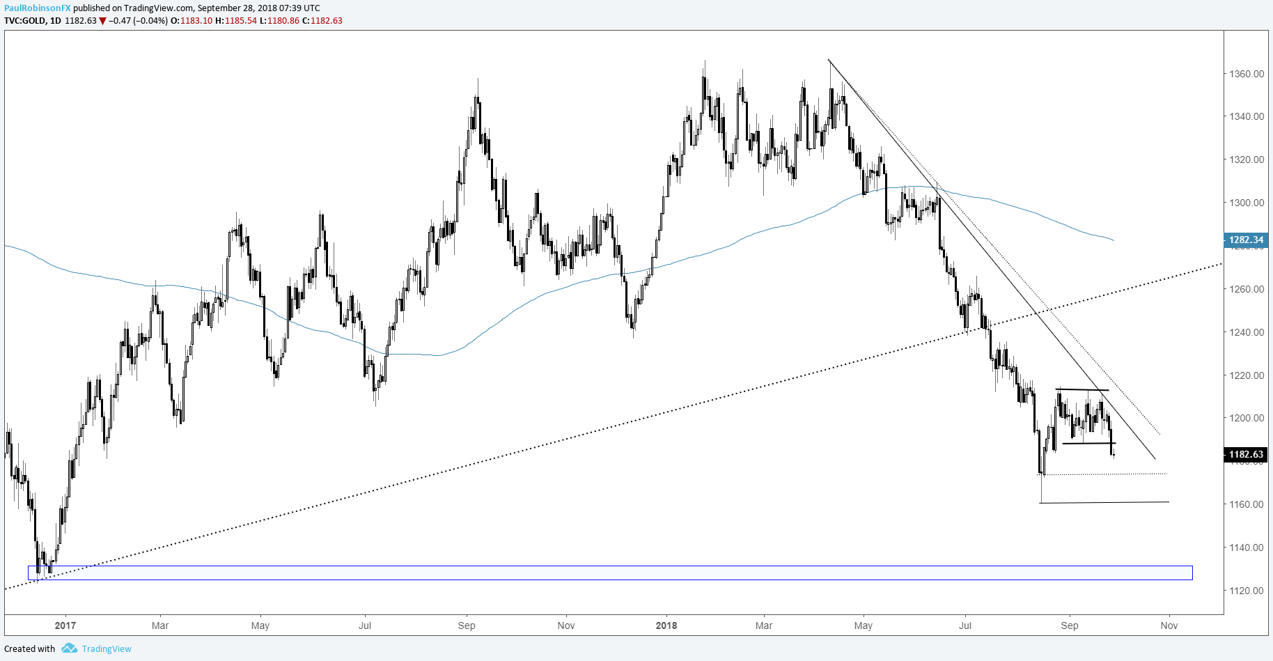Viewport: 1273px width, 661px height.
Task: Click the PaulRobinsonFX author name
Action: pos(38,8)
